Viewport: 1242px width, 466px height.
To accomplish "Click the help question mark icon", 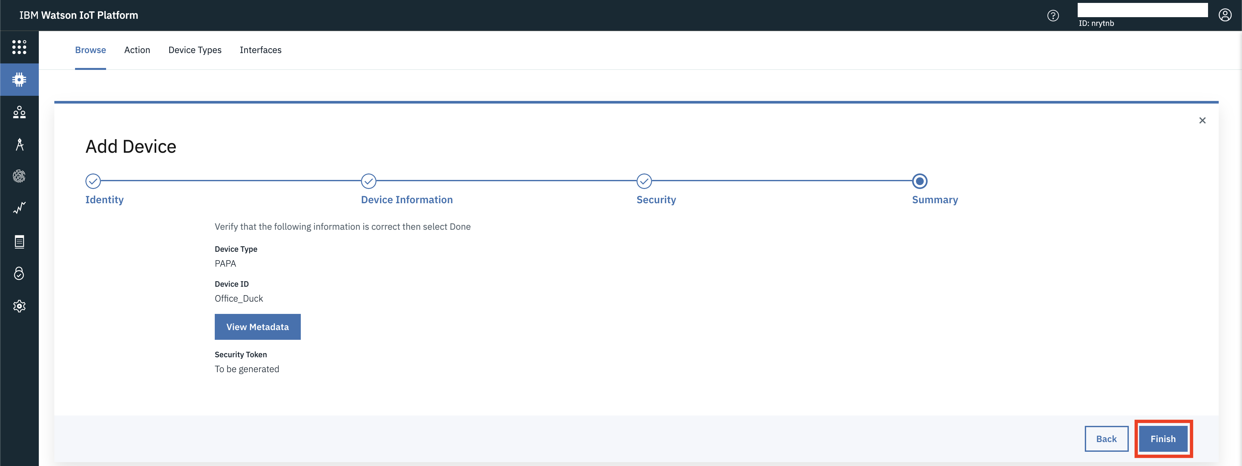I will click(1053, 16).
